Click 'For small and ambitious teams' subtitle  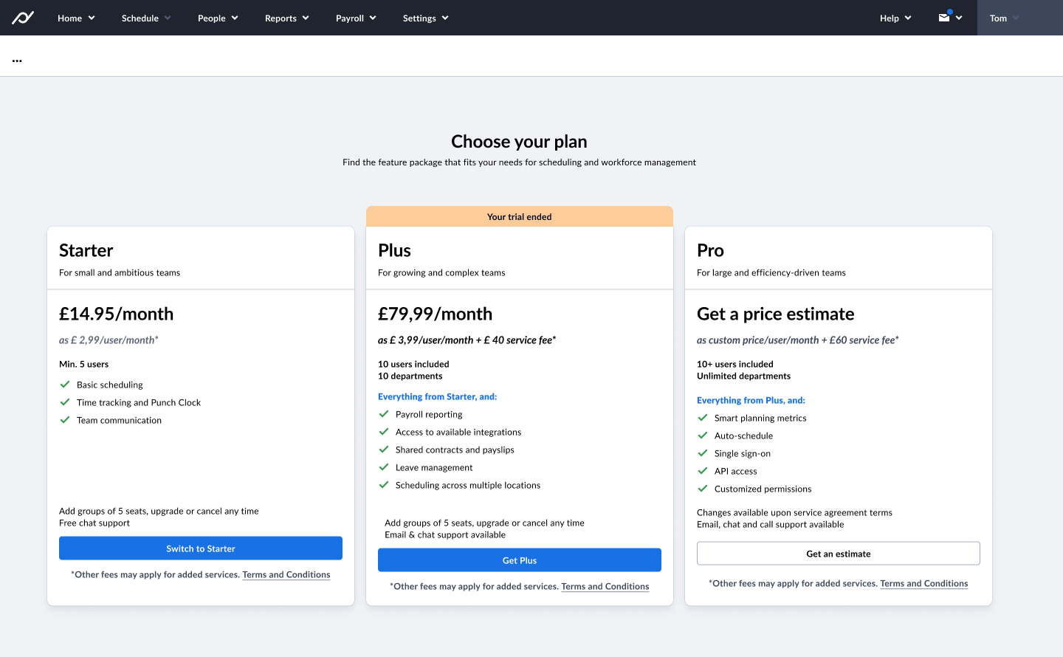(x=120, y=272)
